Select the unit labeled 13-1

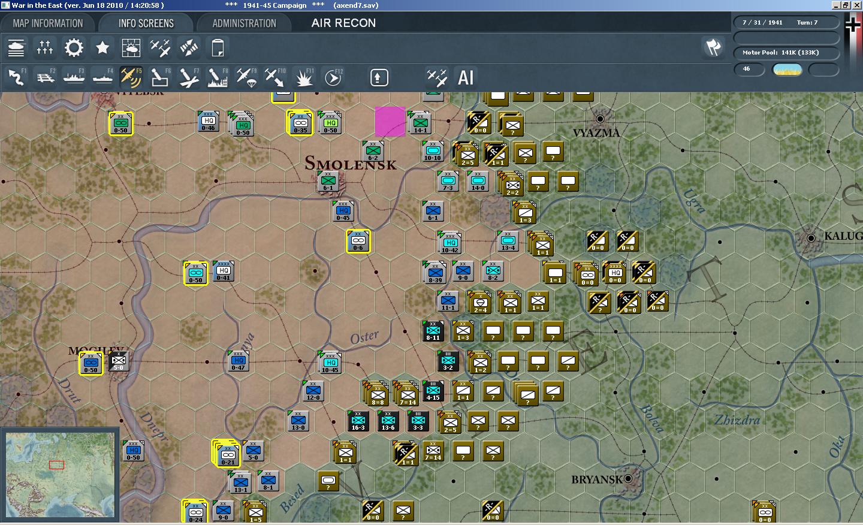point(240,482)
